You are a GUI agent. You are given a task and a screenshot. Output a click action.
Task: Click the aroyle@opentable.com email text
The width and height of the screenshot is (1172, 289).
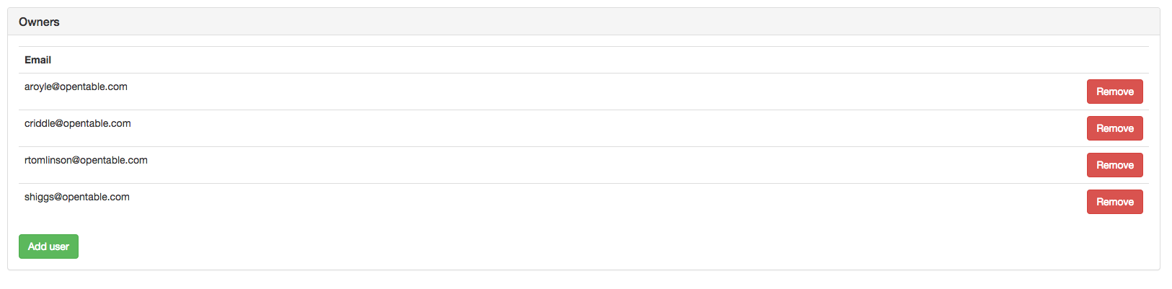(x=76, y=86)
